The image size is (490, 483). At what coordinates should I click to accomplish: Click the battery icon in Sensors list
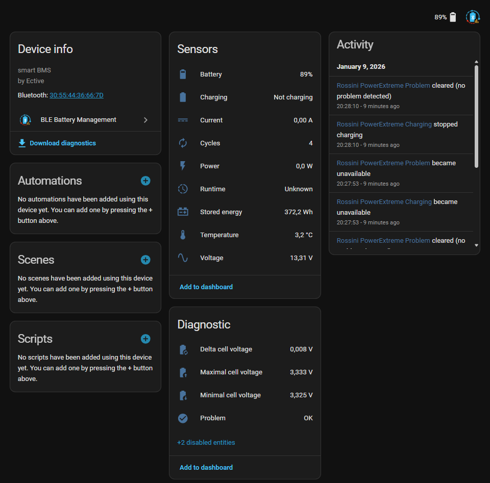coord(183,74)
